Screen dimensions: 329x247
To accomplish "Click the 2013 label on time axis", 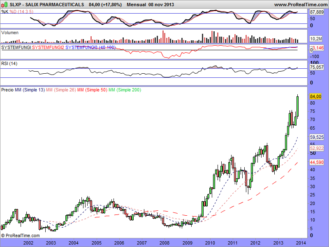I will pyautogui.click(x=278, y=243).
